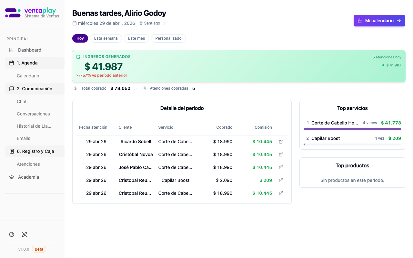Open Conversaciones in the sidebar
Image resolution: width=413 pixels, height=258 pixels.
pyautogui.click(x=33, y=114)
